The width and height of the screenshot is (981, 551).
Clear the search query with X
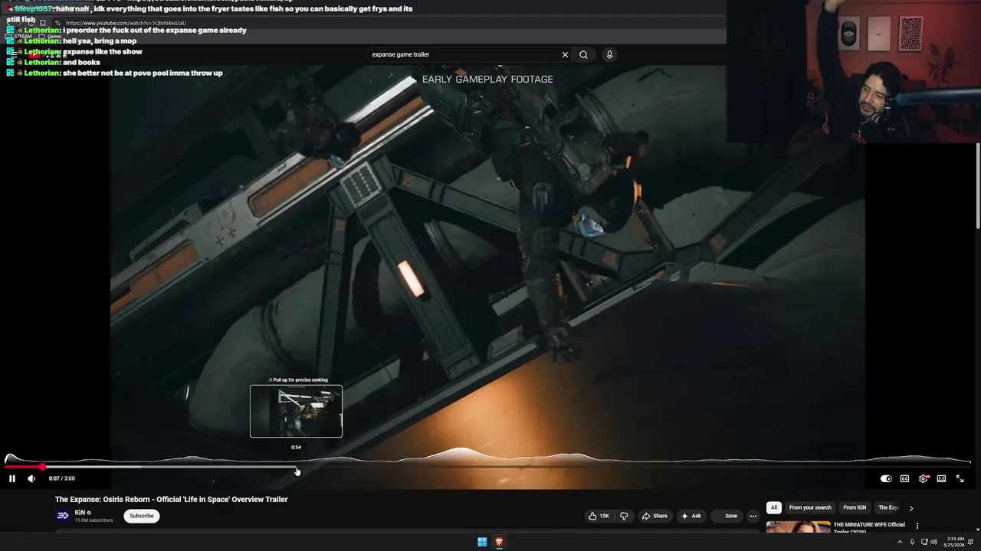coord(565,54)
